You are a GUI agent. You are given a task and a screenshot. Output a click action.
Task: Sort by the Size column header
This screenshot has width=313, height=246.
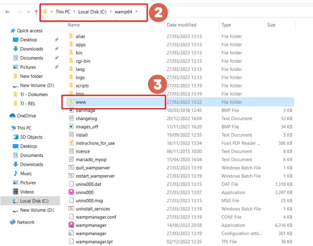pyautogui.click(x=271, y=25)
